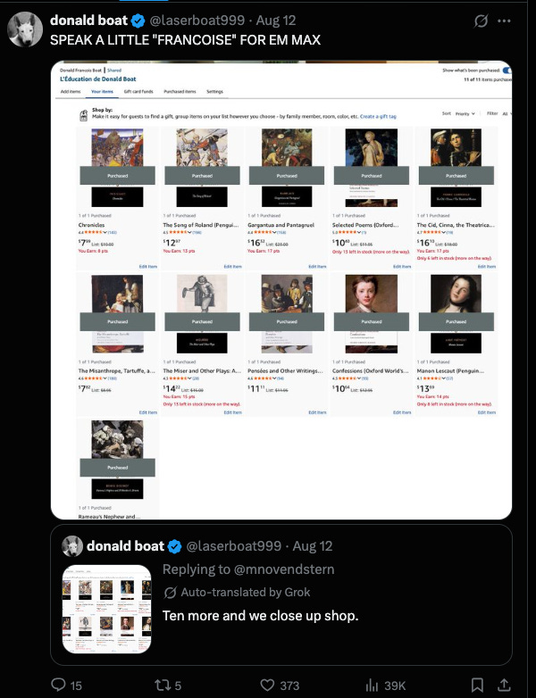Open view analytics bar chart icon
This screenshot has height=698, width=536.
[371, 686]
